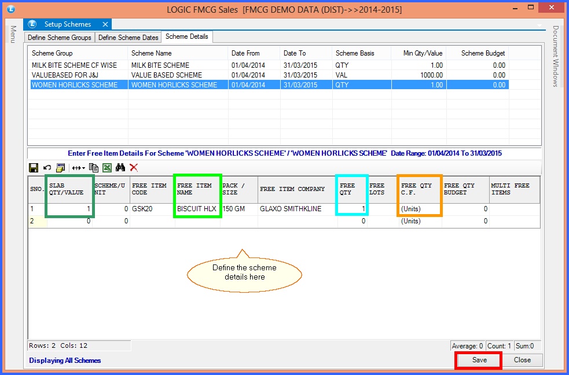
Task: Select the Setup Schemes document tab
Action: point(68,24)
